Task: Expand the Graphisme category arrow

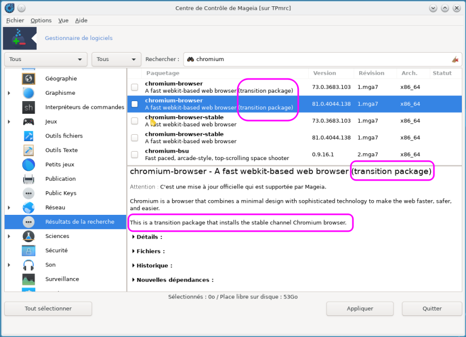Action: (9, 93)
